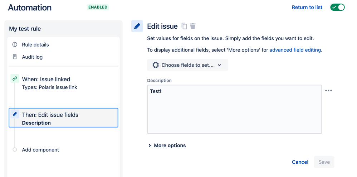Click the green link trigger icon
The image size is (357, 177).
point(15,79)
